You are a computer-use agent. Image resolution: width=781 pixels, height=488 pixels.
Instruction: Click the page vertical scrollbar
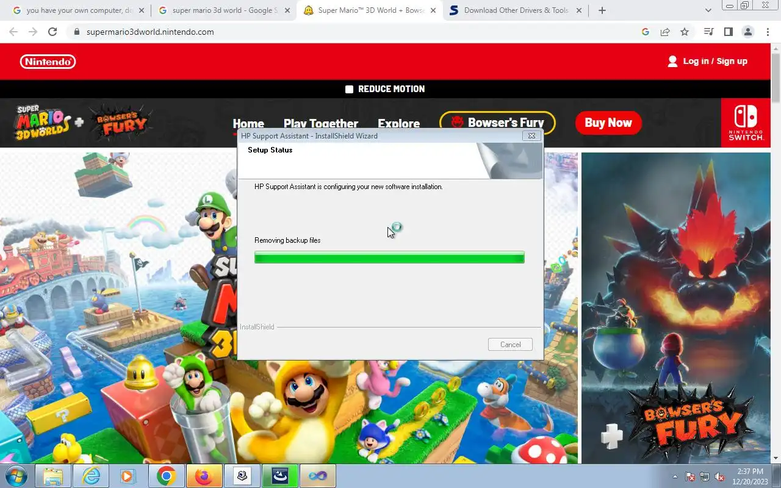(776, 79)
